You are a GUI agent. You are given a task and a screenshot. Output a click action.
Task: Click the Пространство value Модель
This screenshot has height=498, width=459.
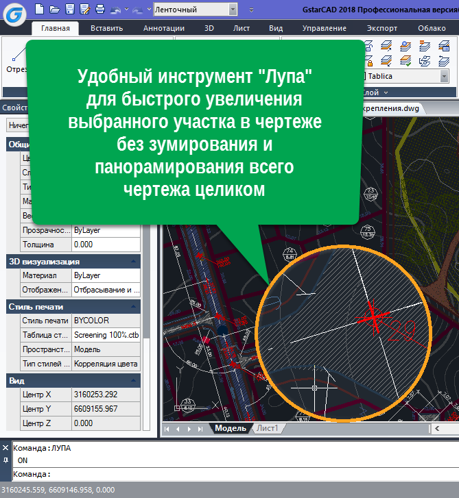(106, 349)
